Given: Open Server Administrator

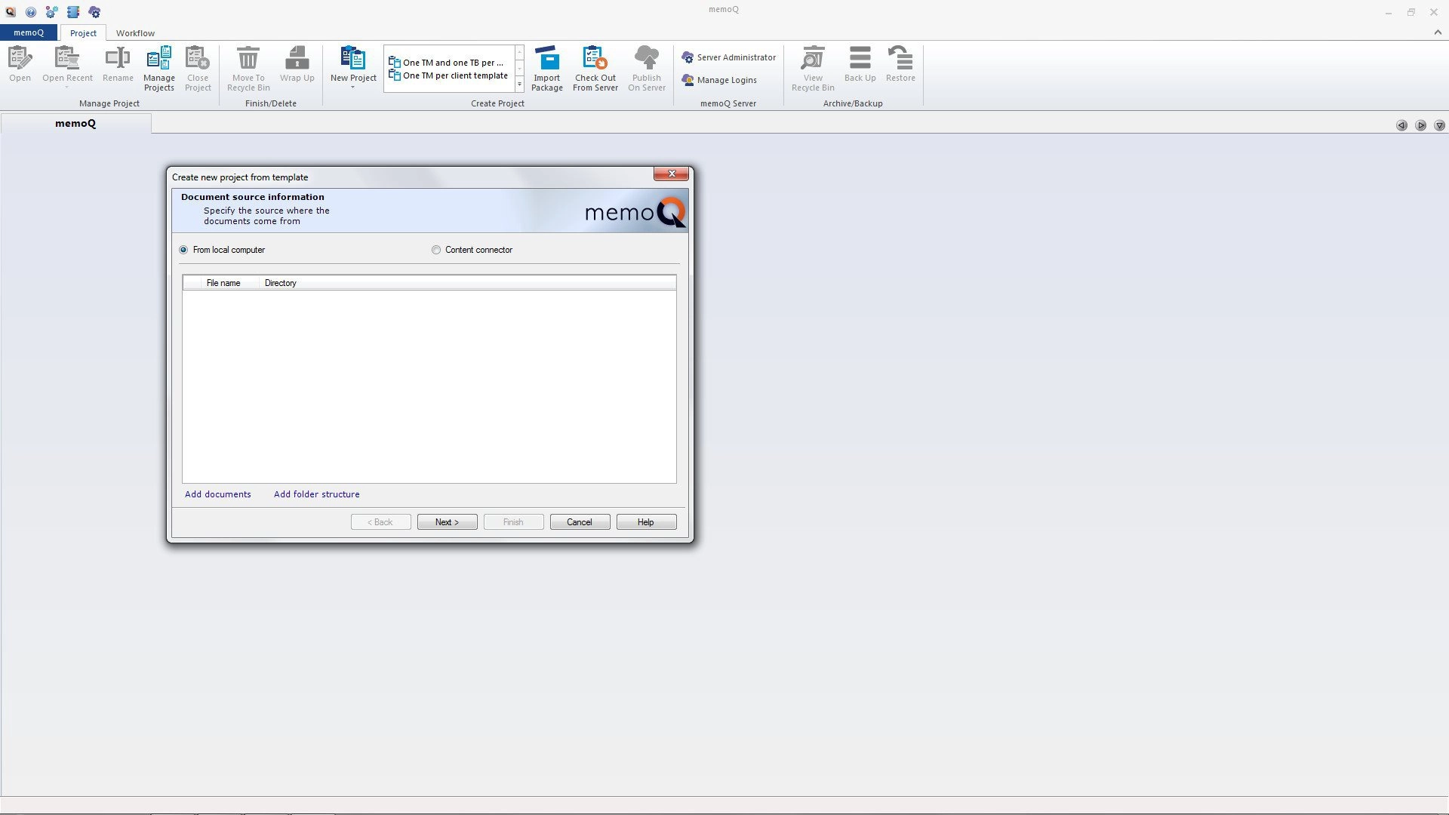Looking at the screenshot, I should pyautogui.click(x=729, y=57).
